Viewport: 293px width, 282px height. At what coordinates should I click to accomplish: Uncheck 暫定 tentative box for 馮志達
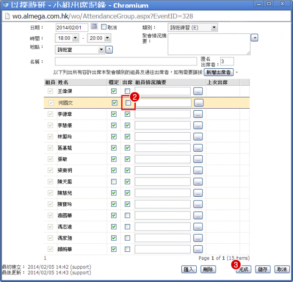click(x=114, y=227)
